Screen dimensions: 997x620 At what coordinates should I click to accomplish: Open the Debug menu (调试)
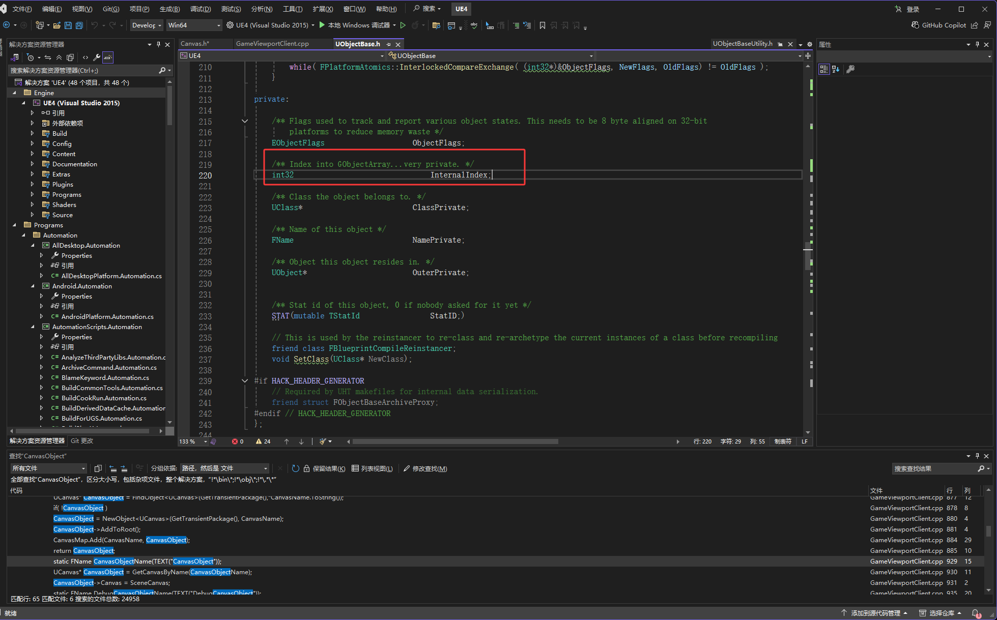coord(200,9)
